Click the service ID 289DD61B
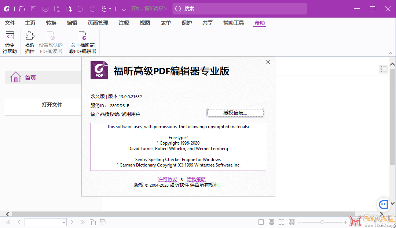The width and height of the screenshot is (396, 228). click(120, 105)
